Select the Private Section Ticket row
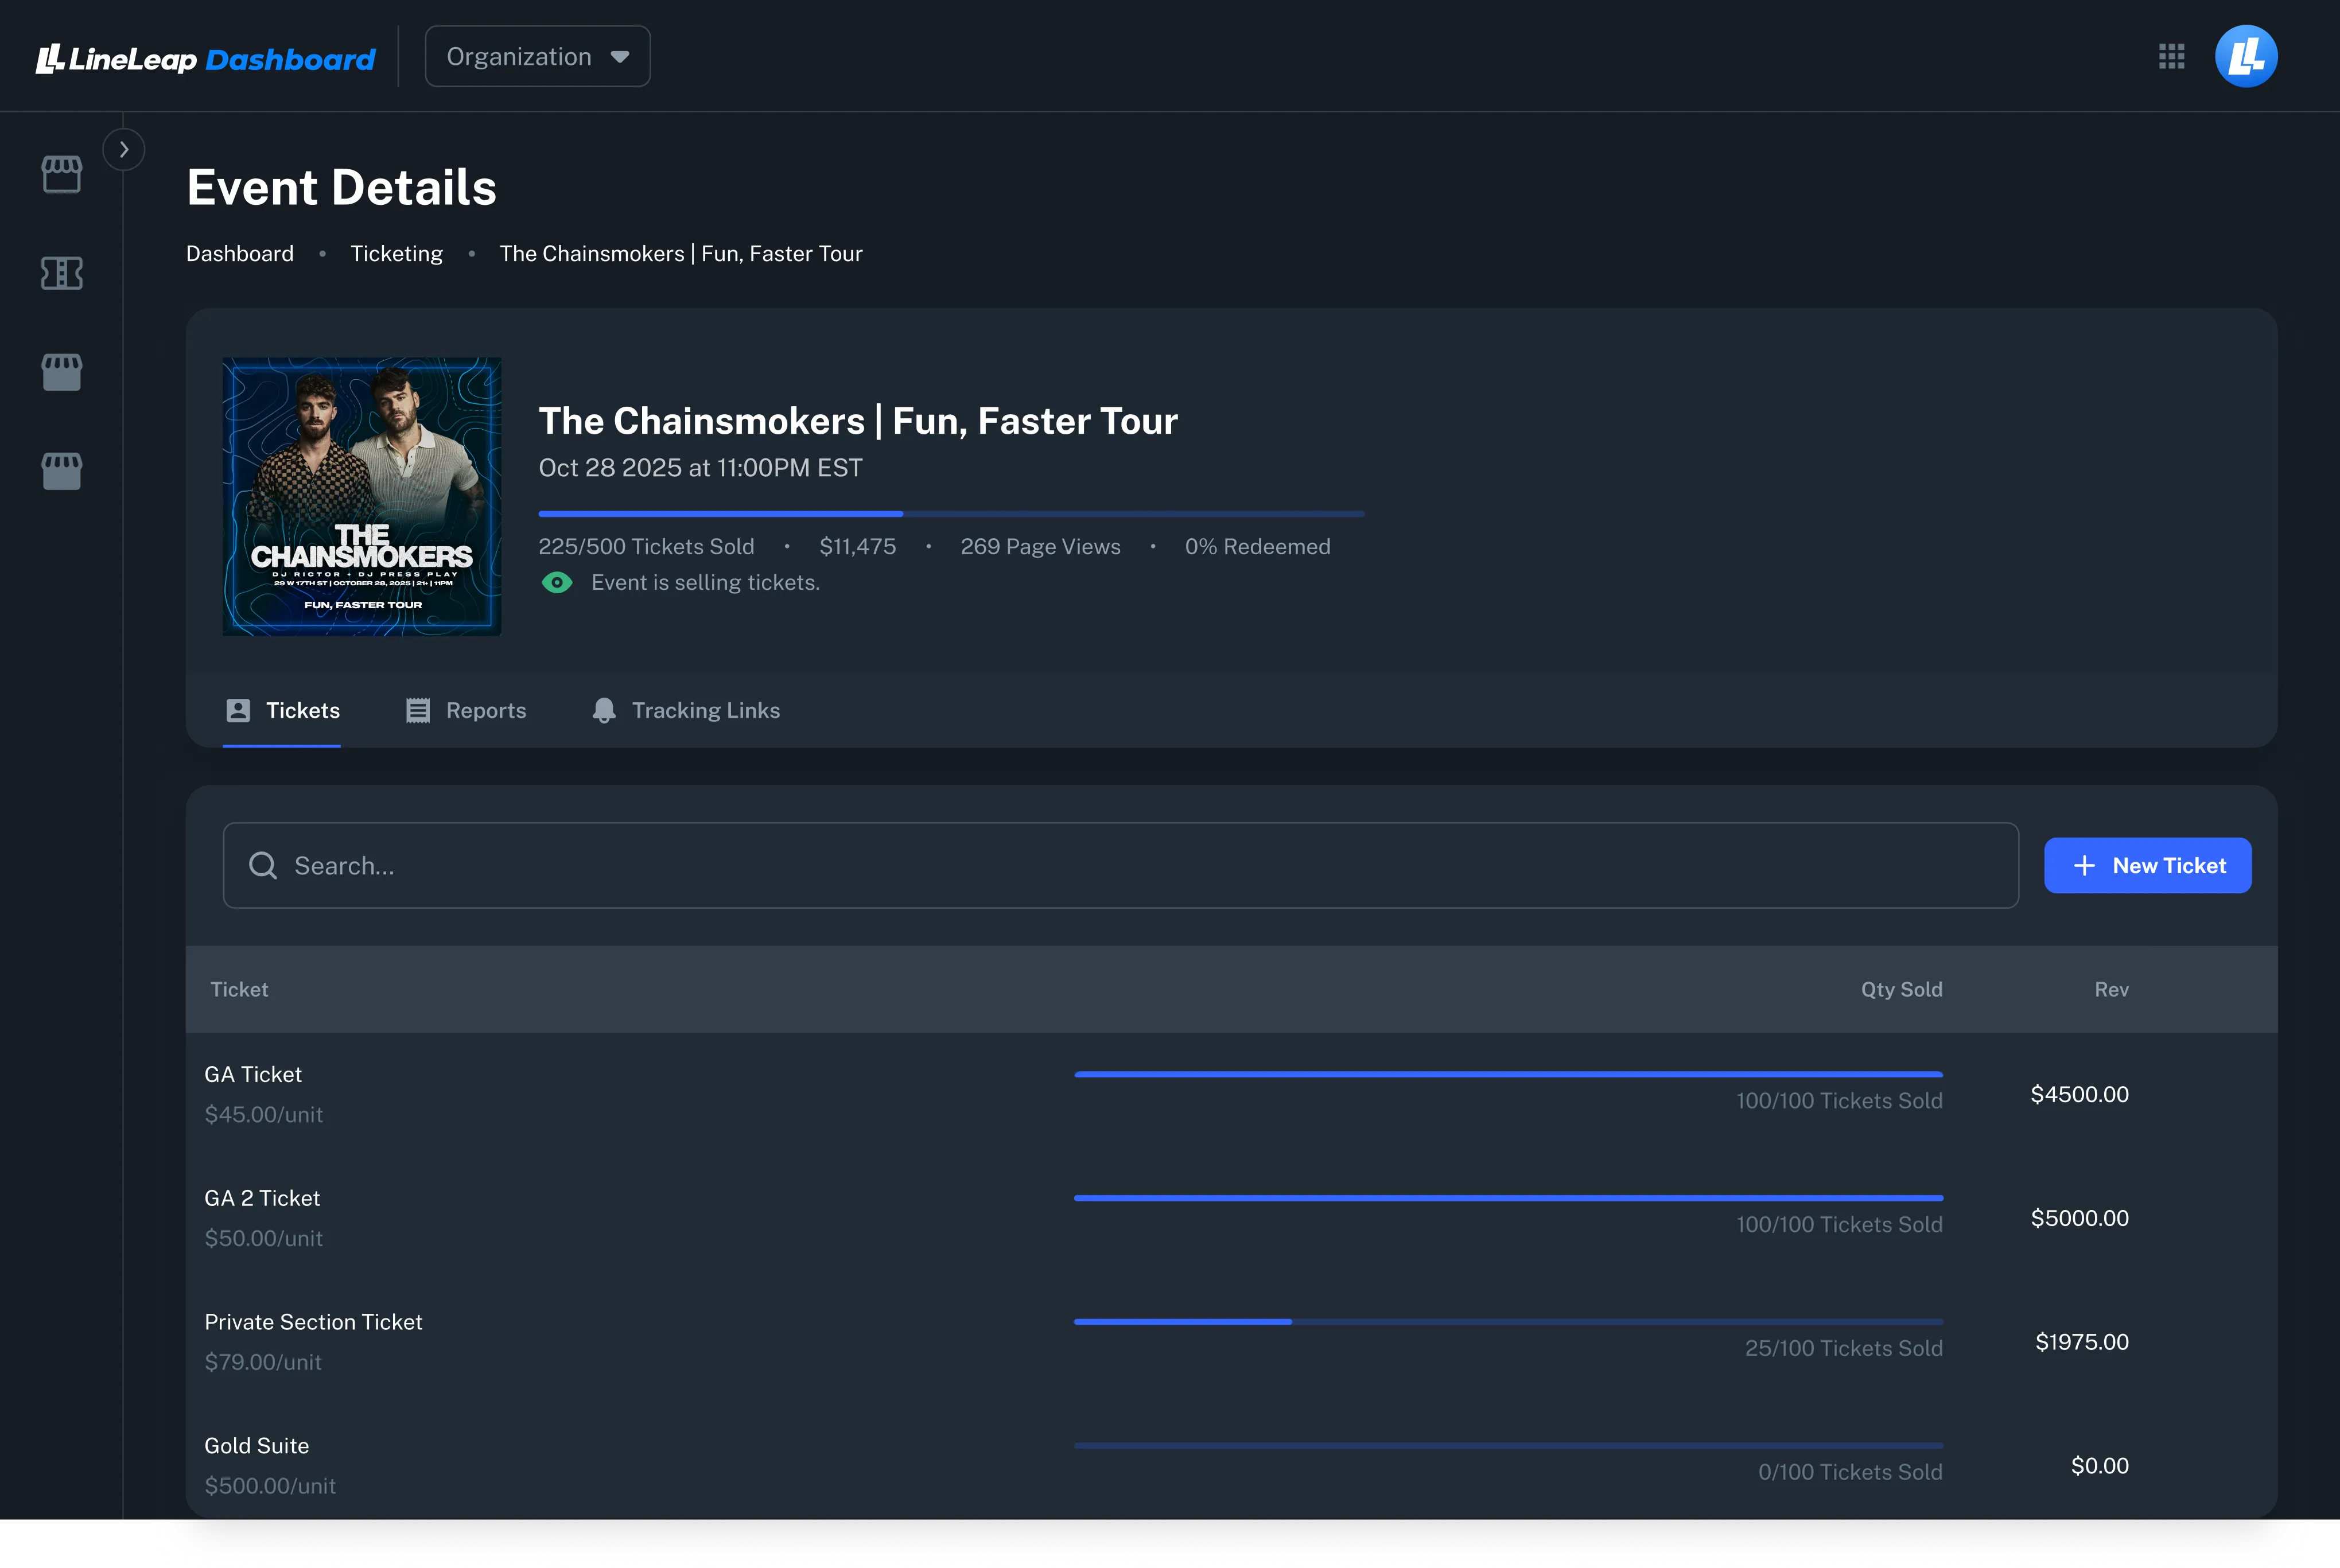This screenshot has width=2340, height=1568. 1231,1343
